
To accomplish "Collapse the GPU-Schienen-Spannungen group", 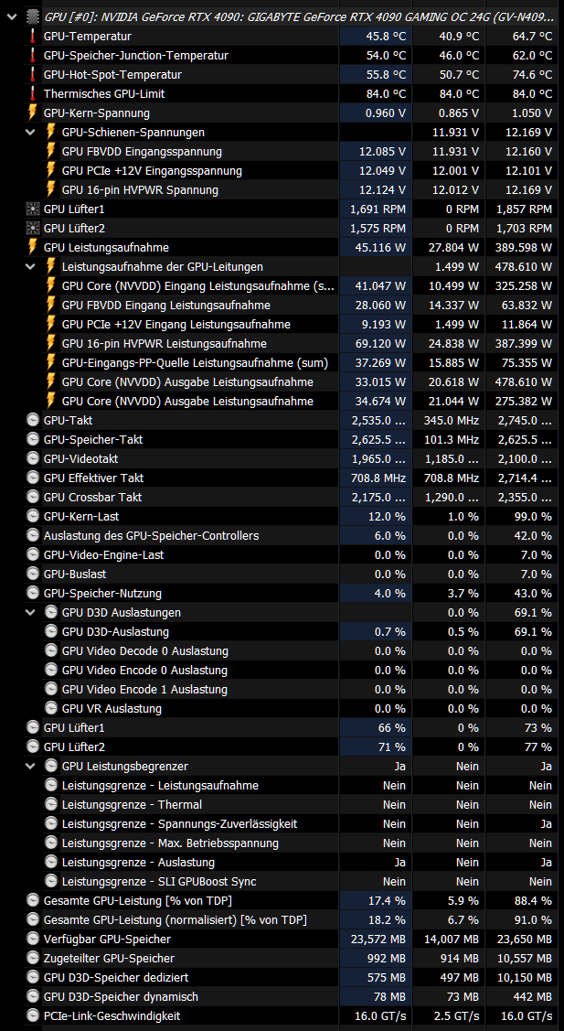I will pyautogui.click(x=30, y=132).
